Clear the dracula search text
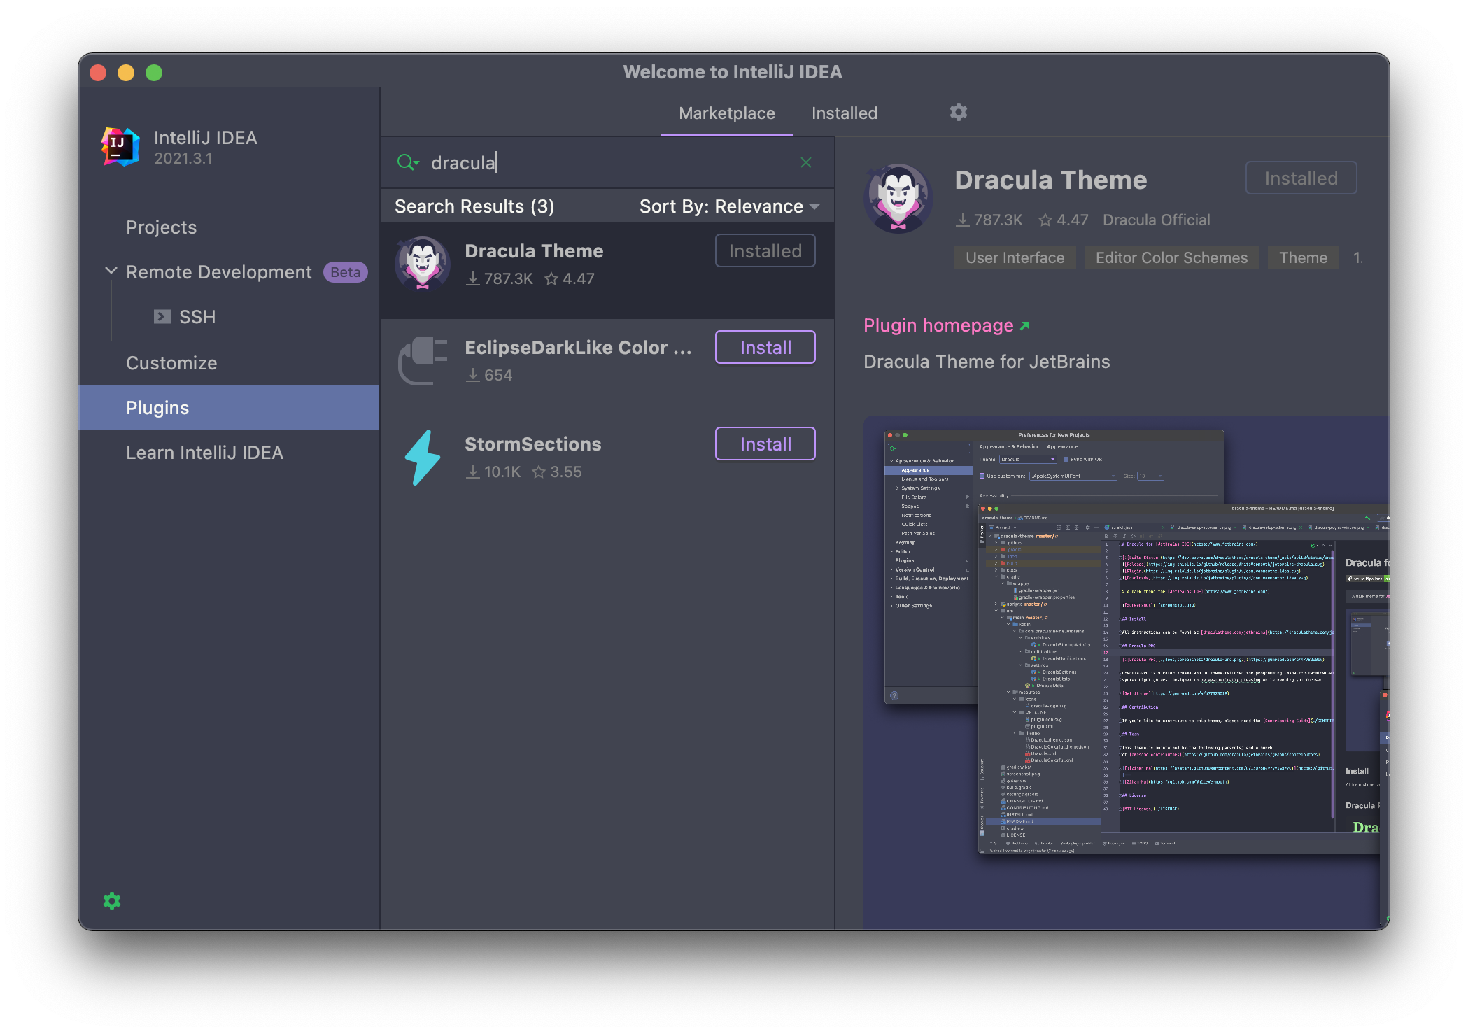This screenshot has width=1468, height=1034. (806, 162)
